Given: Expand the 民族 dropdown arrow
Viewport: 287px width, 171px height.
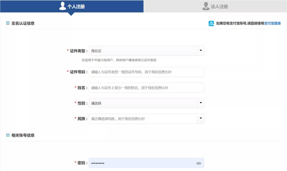Looking at the screenshot, I should (201, 119).
